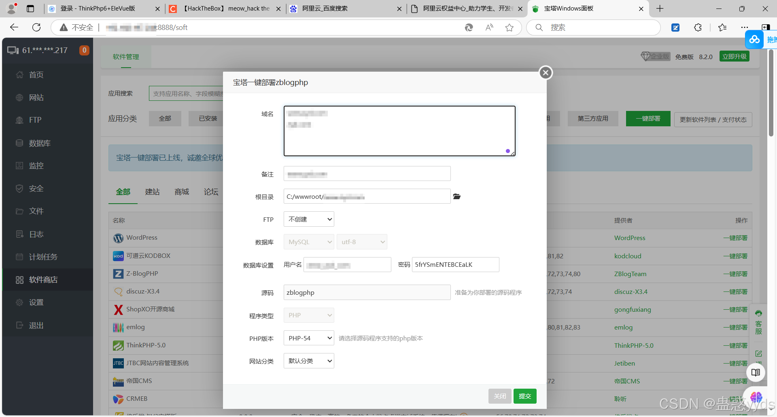Screen dimensions: 777x417
Task: Click the 关闭 button in dialog
Action: (x=500, y=396)
